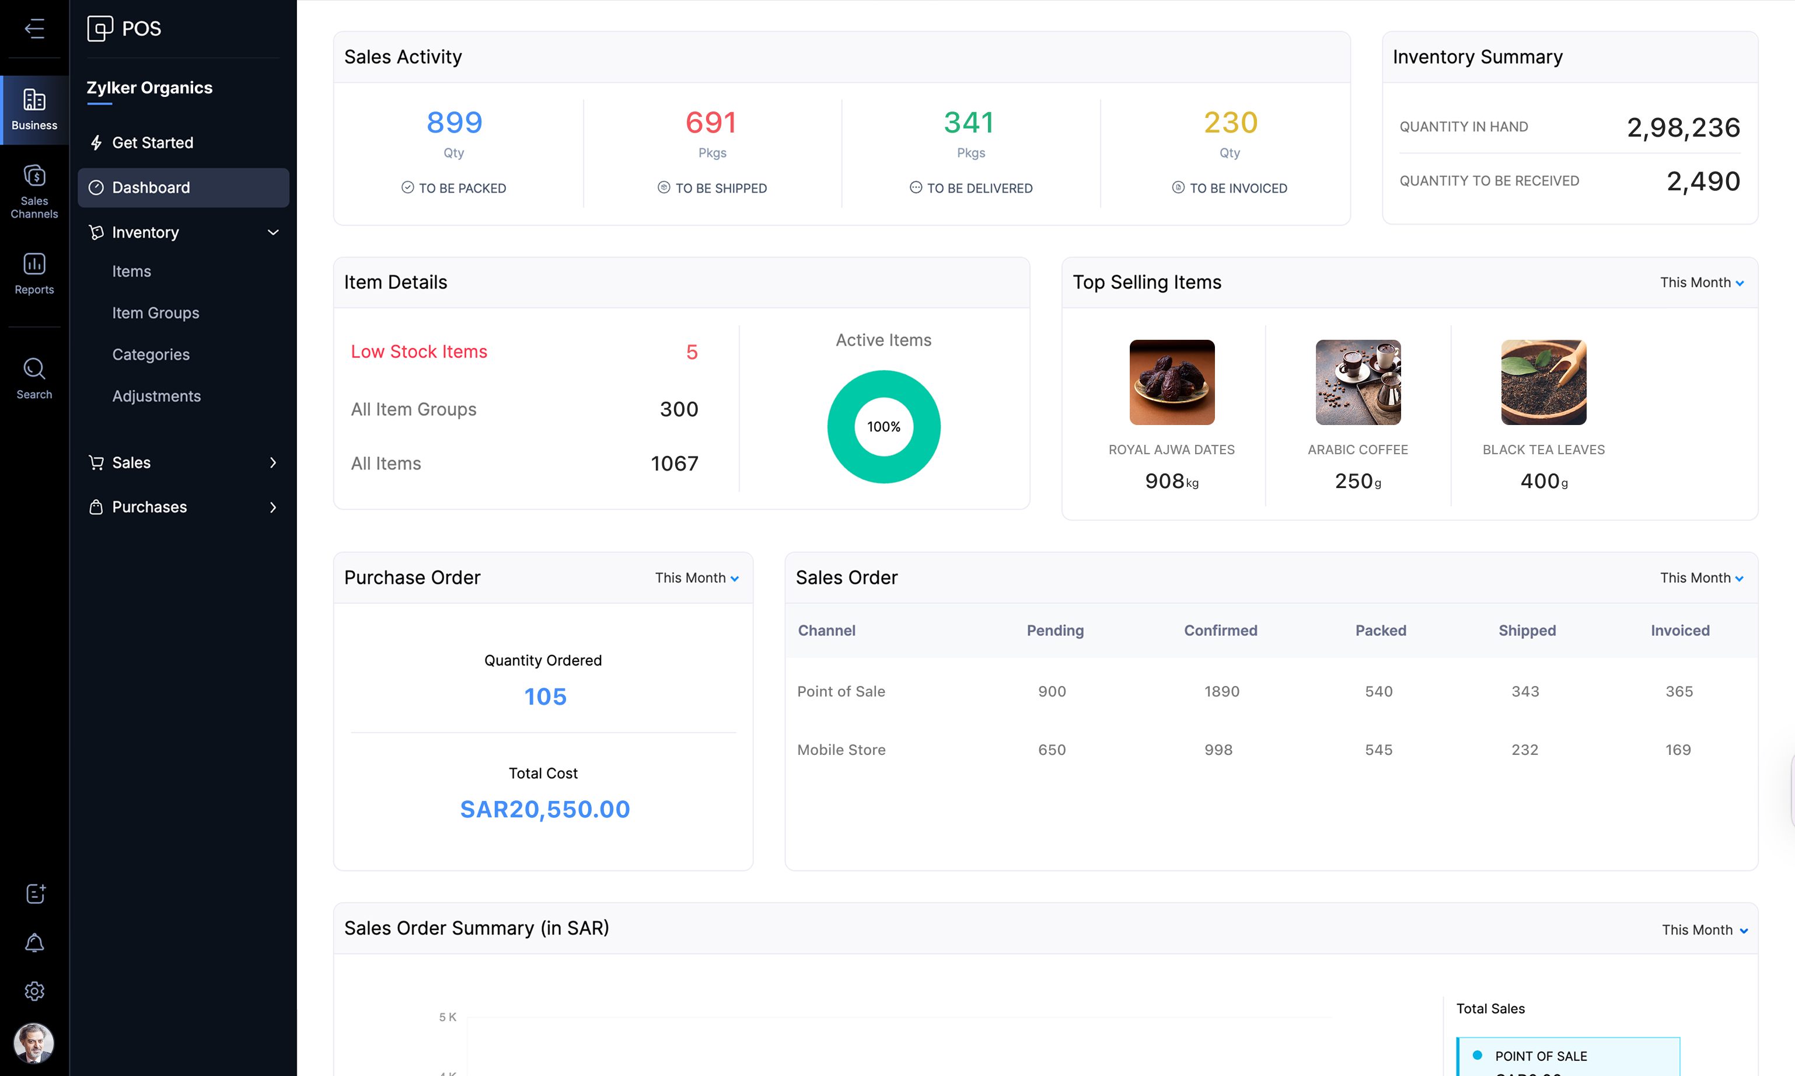Click the POS logo icon at top
This screenshot has width=1795, height=1076.
pyautogui.click(x=99, y=28)
